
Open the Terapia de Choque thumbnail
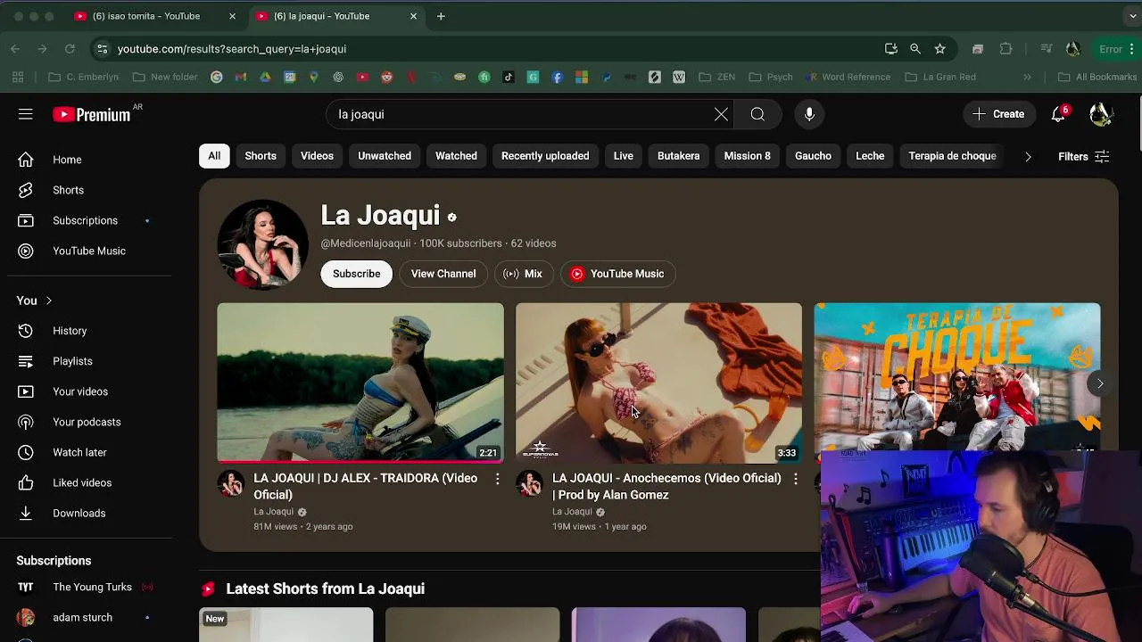pyautogui.click(x=957, y=376)
